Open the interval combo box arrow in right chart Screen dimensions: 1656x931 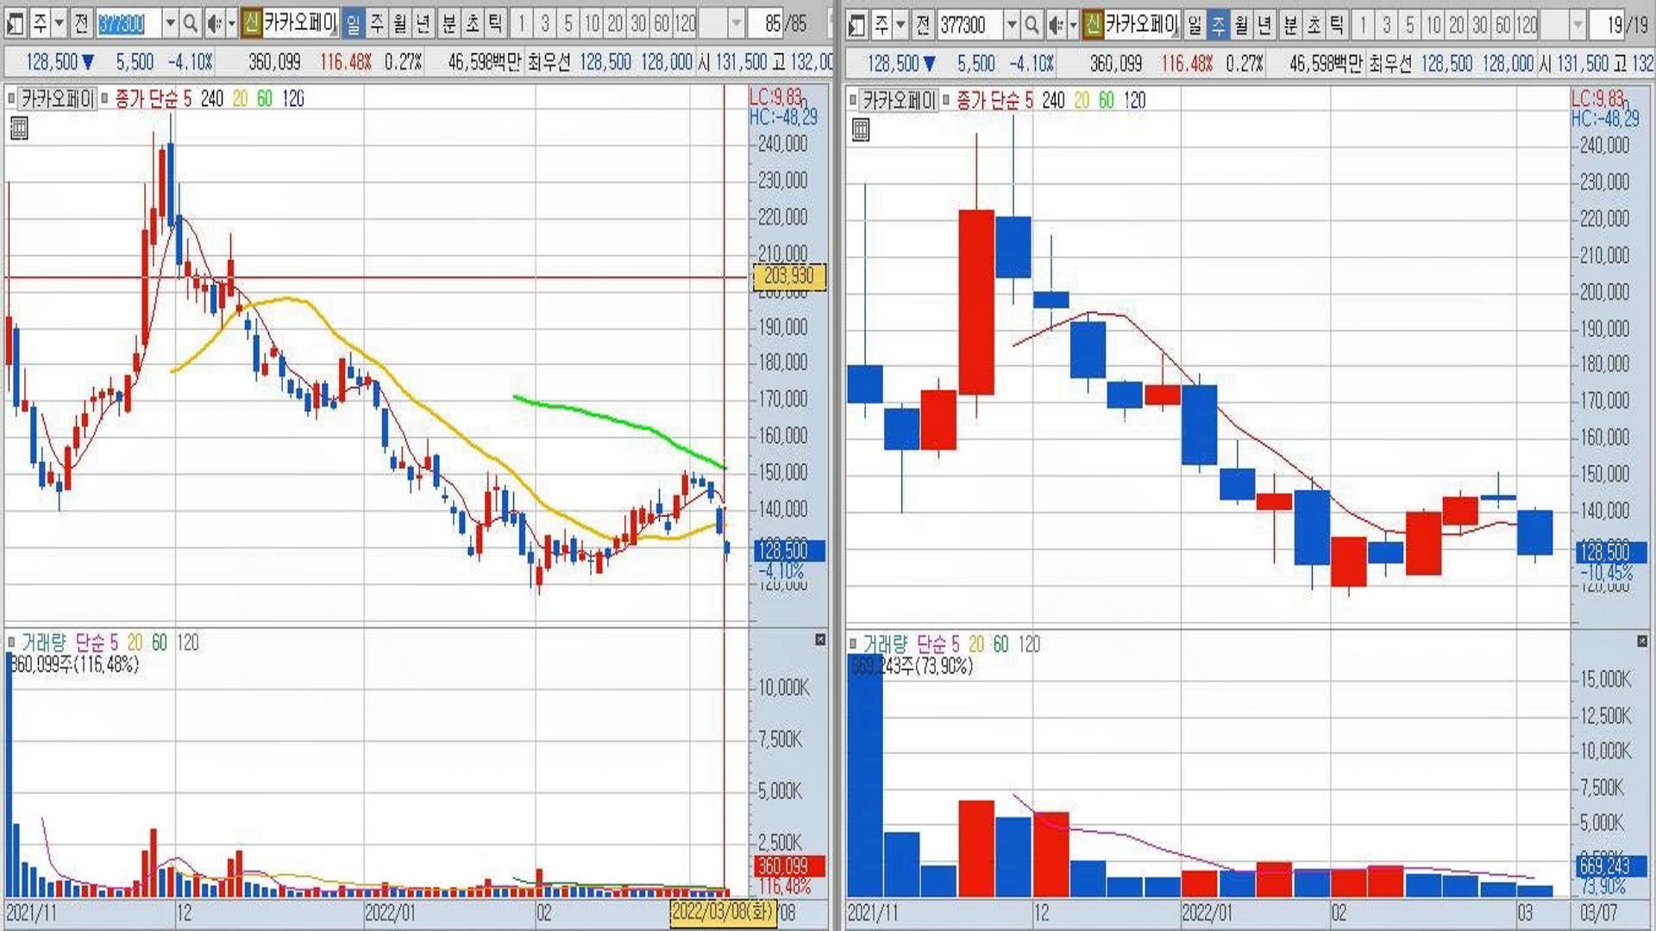coord(1578,25)
